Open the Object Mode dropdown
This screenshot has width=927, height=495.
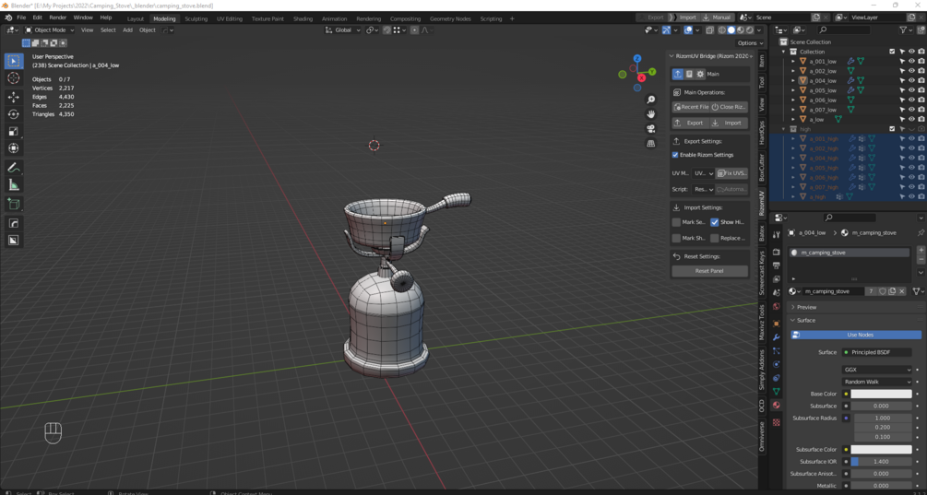point(52,29)
